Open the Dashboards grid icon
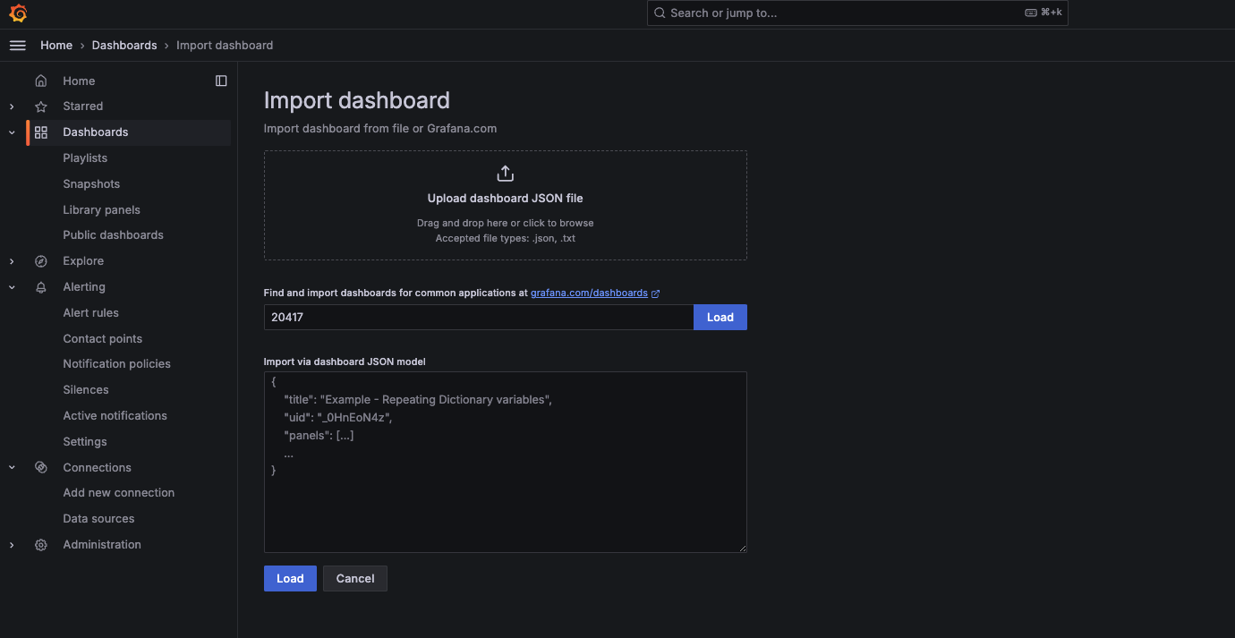1235x638 pixels. 40,132
